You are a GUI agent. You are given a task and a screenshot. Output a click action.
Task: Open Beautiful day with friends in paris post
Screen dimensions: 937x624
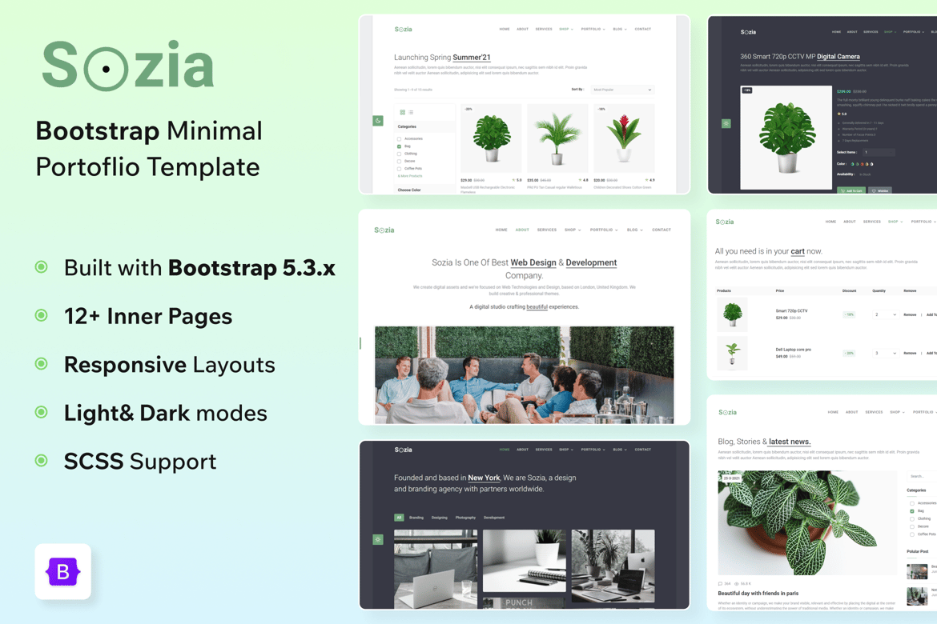tap(758, 594)
